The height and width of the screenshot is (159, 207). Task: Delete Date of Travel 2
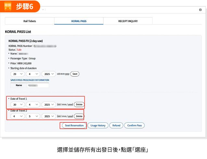(x=79, y=116)
